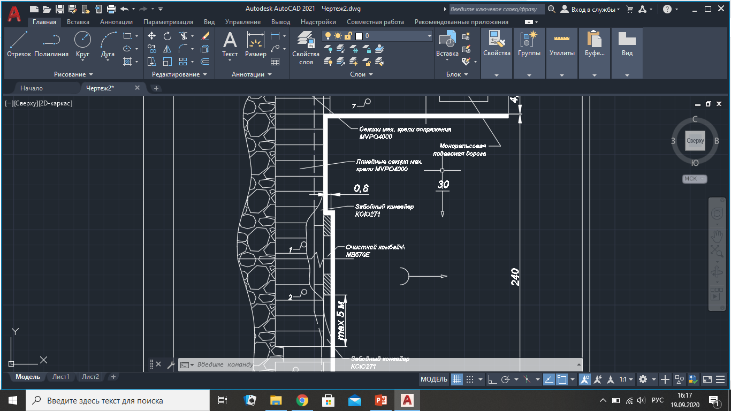The width and height of the screenshot is (731, 411).
Task: Click the Круг circle tool
Action: (82, 44)
